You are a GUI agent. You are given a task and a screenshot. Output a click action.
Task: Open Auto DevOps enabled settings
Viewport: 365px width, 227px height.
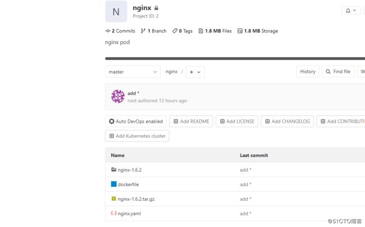coord(136,121)
